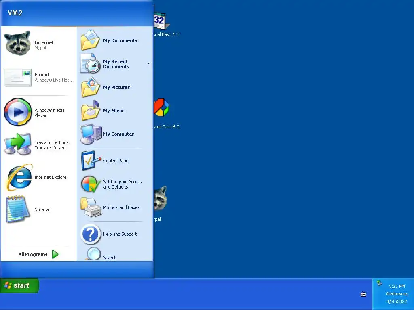Click the network tray icon near clock
This screenshot has width=414, height=310.
click(x=379, y=283)
